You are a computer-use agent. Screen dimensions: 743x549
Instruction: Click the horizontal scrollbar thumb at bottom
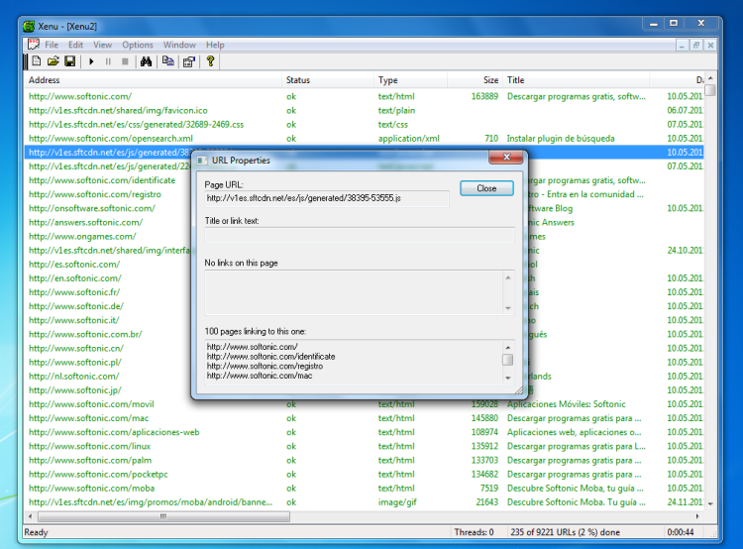coord(163,516)
